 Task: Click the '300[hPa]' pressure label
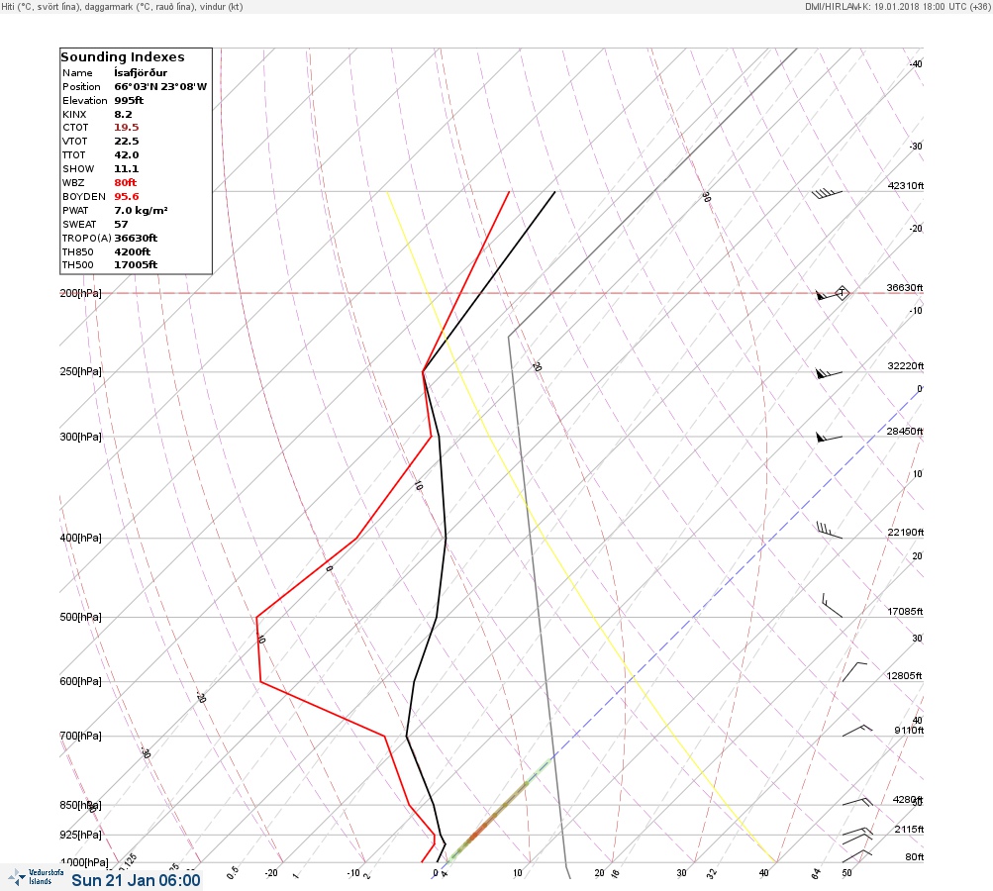click(80, 437)
